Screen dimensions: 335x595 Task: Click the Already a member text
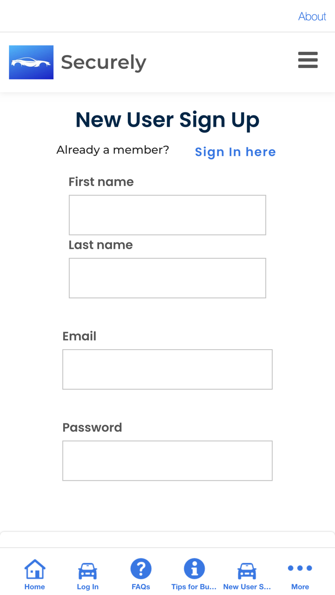click(113, 150)
